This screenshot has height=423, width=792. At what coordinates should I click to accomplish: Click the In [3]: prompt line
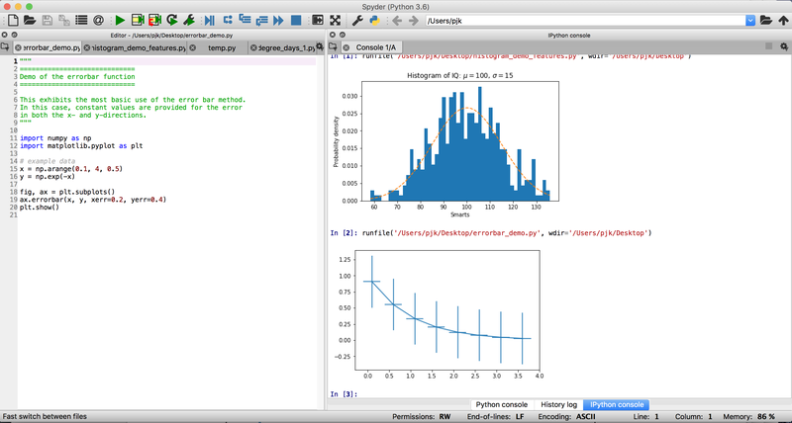pos(344,393)
